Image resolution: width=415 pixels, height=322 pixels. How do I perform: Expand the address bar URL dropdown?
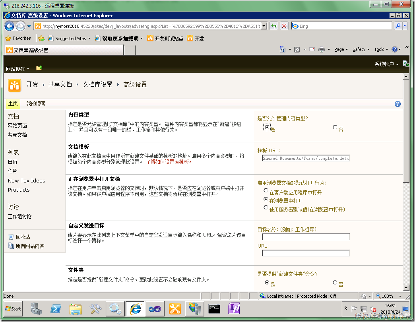click(264, 26)
